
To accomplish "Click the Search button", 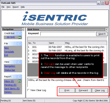I will coord(102,34).
